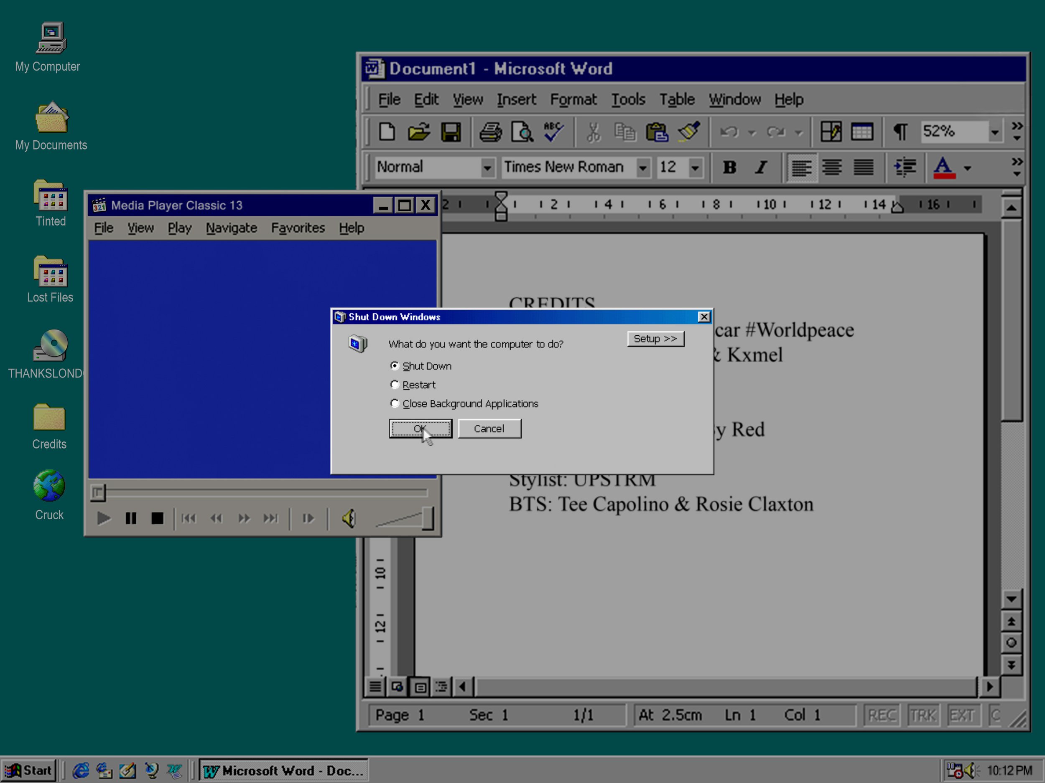Click the Copy icon in Word toolbar
Image resolution: width=1045 pixels, height=783 pixels.
pos(624,132)
